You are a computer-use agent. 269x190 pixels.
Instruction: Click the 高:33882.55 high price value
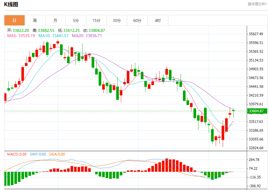[43, 30]
